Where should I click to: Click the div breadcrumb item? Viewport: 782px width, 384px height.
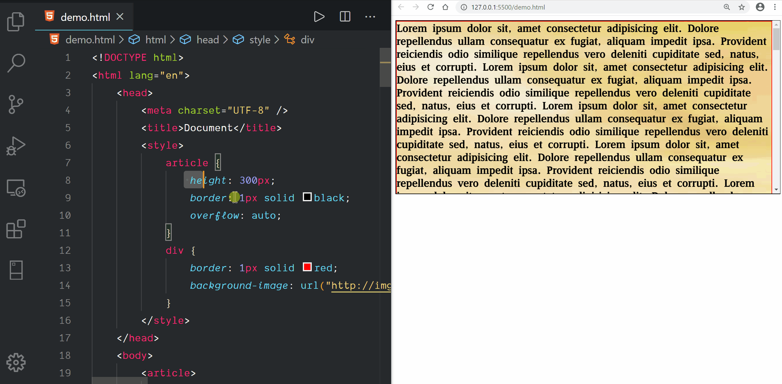click(307, 40)
